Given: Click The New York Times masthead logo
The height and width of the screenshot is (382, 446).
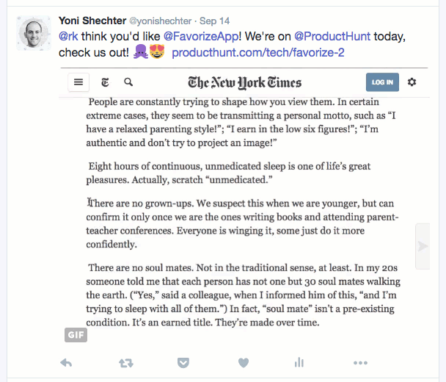Looking at the screenshot, I should [x=244, y=82].
